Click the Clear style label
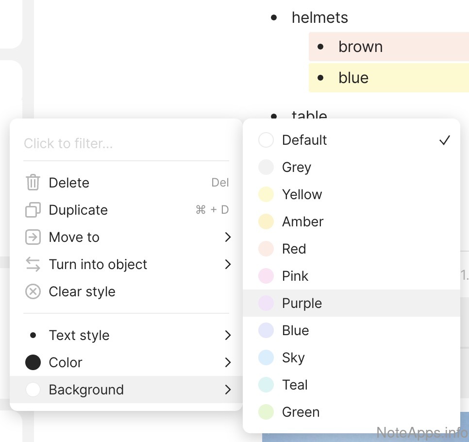Screen dimensions: 469x442 82,292
